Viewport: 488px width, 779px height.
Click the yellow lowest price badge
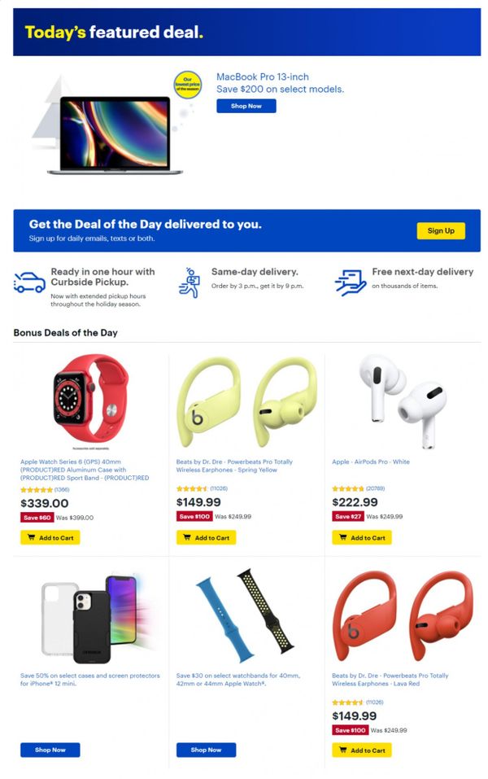[x=187, y=85]
